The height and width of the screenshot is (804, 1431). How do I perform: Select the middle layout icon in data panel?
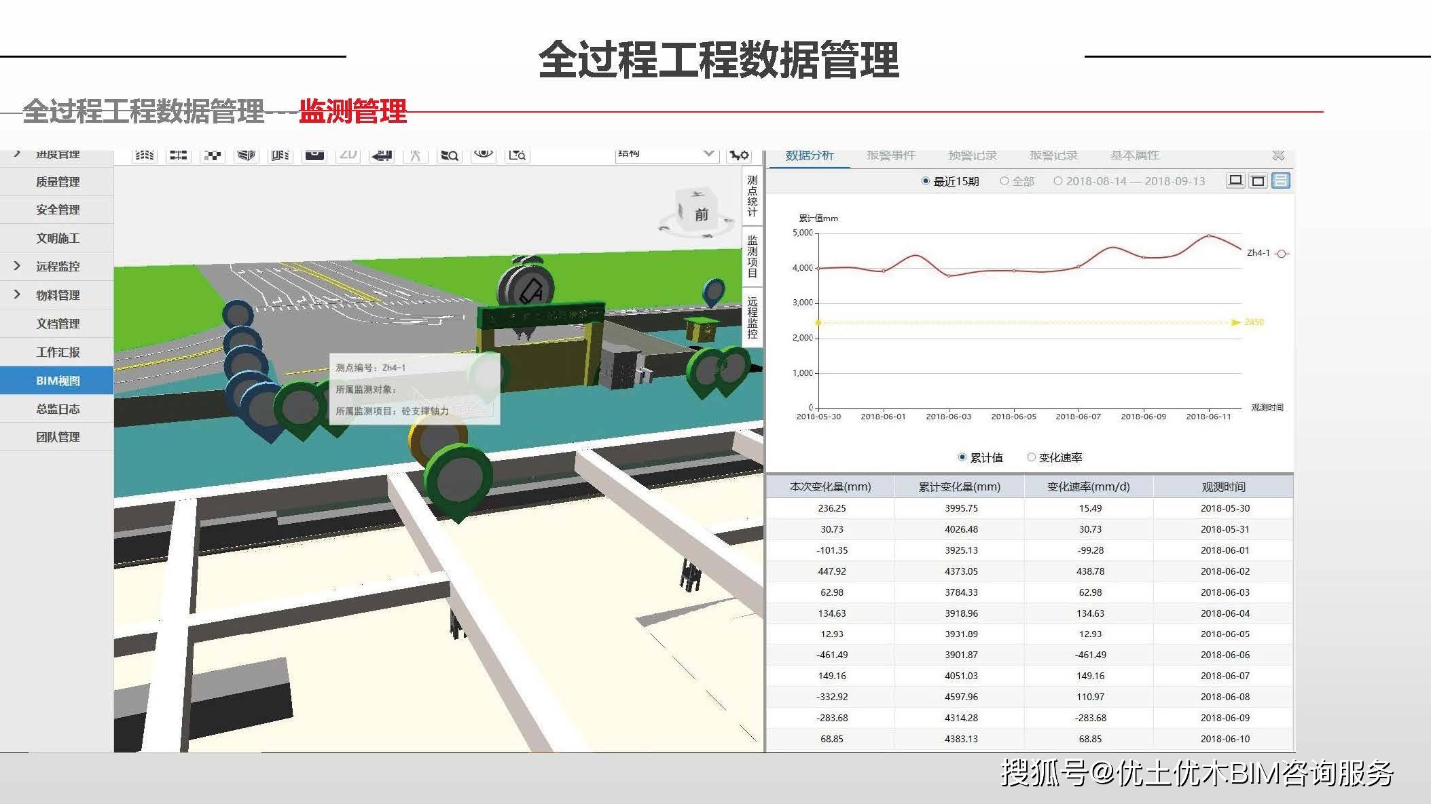(x=1258, y=180)
